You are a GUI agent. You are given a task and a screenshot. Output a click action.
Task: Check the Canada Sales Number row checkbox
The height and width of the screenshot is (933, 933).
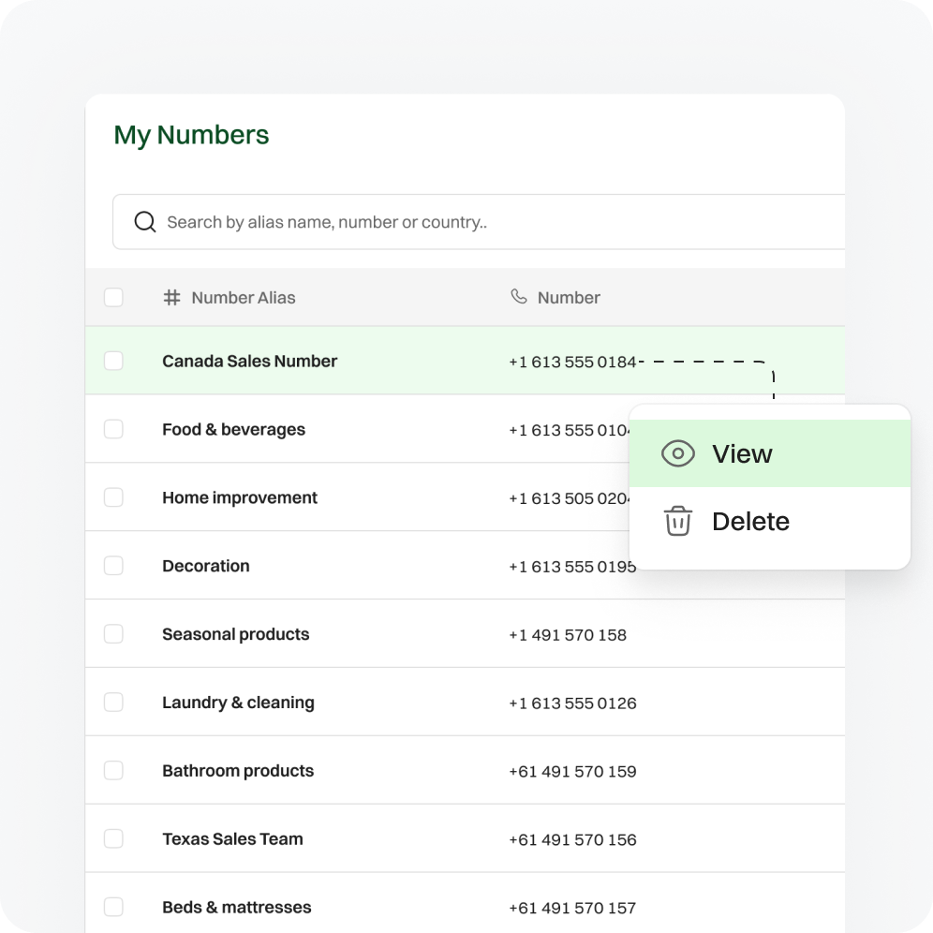click(x=113, y=361)
